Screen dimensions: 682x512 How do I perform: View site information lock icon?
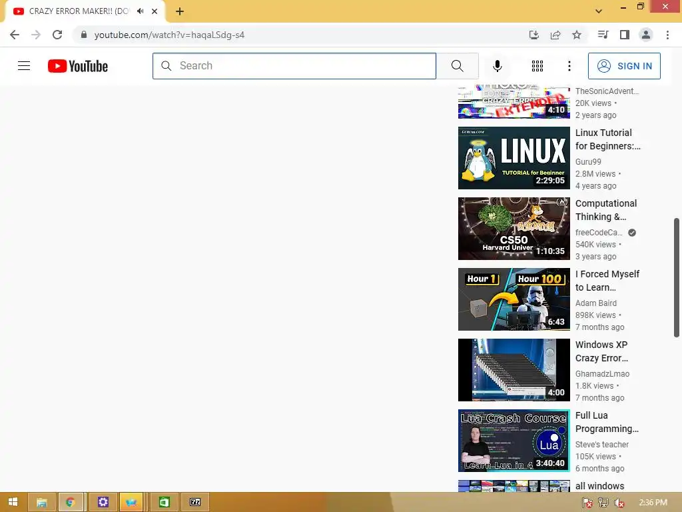(x=84, y=35)
